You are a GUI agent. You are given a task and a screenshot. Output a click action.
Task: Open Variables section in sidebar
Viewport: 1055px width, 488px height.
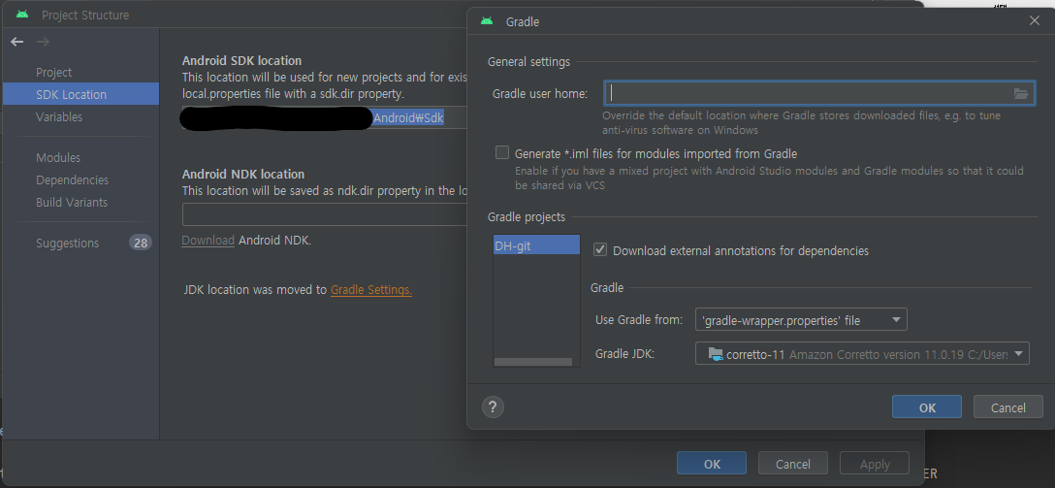(59, 116)
